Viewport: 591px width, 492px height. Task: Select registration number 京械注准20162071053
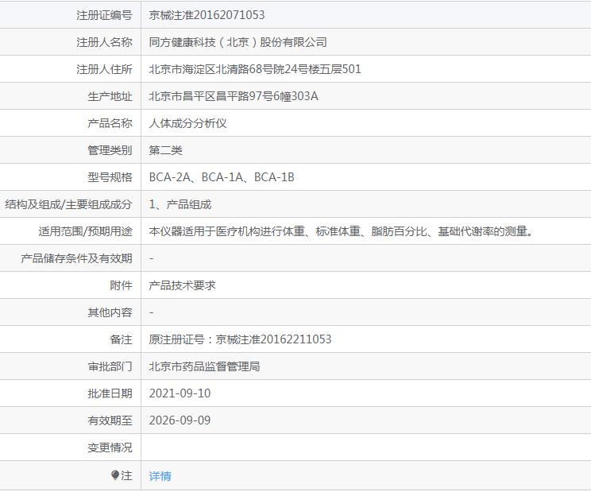coord(207,15)
